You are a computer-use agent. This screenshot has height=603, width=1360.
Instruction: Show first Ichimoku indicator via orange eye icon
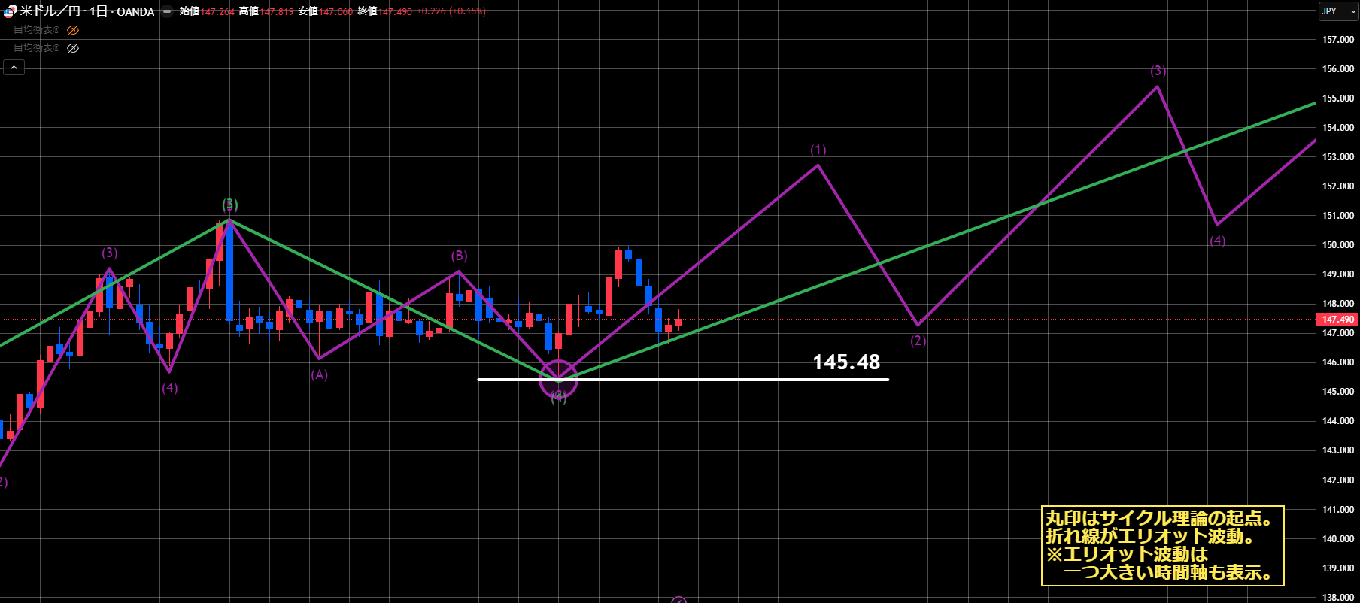click(x=73, y=30)
